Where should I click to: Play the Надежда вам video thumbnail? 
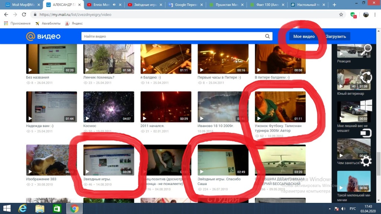click(x=51, y=107)
